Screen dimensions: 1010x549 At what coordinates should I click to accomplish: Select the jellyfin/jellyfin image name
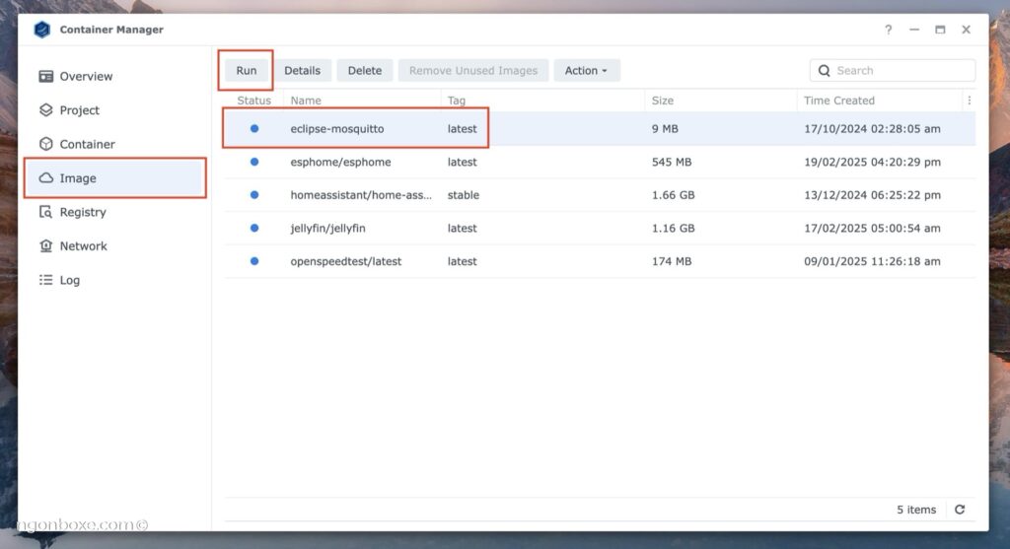(327, 229)
